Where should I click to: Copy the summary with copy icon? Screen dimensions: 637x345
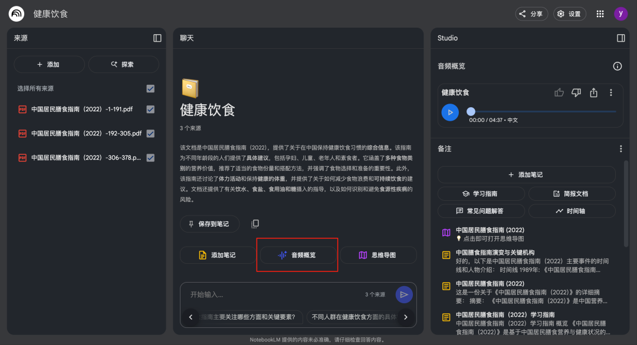255,224
